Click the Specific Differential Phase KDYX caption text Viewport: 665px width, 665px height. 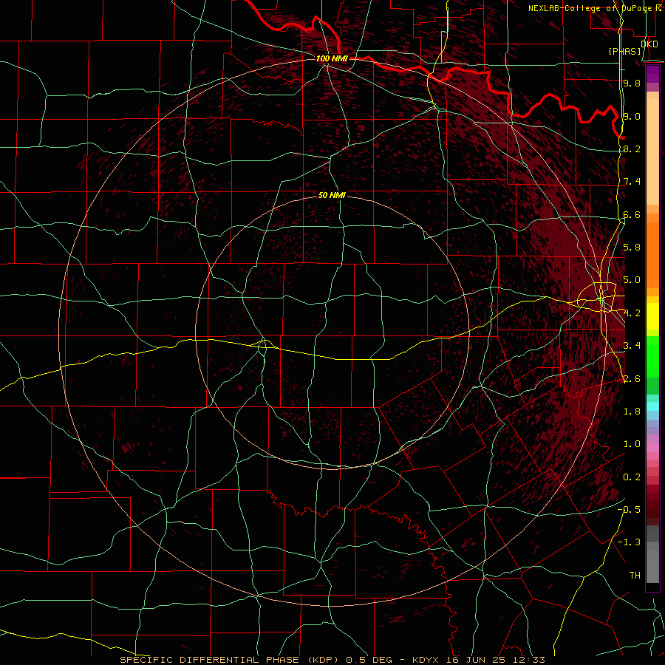332,660
